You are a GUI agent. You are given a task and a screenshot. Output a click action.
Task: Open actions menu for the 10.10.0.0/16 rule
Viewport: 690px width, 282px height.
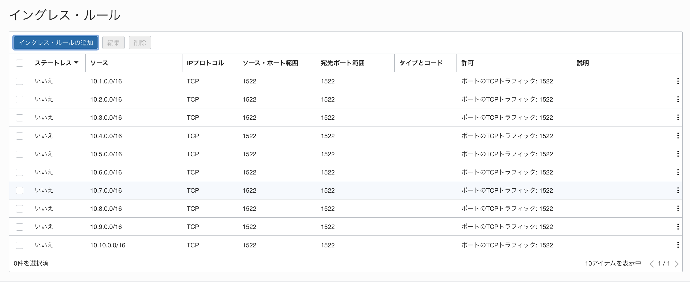click(678, 245)
